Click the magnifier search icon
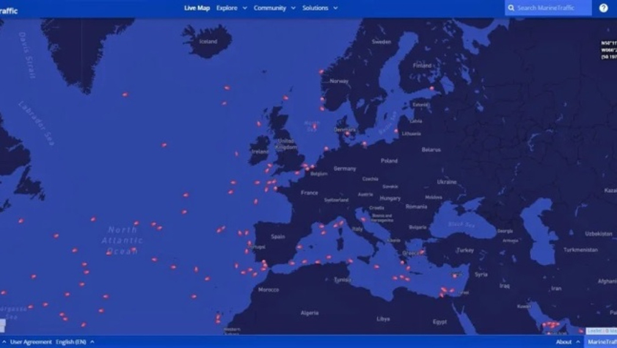The image size is (617, 348). click(511, 8)
